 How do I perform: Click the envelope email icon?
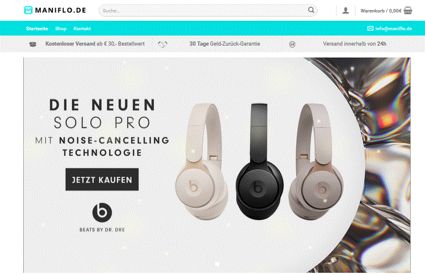click(370, 28)
